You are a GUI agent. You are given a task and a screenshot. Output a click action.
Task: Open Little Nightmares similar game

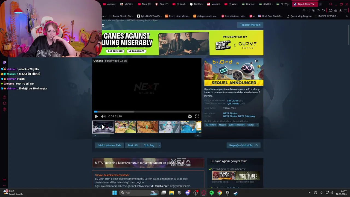pyautogui.click(x=248, y=176)
